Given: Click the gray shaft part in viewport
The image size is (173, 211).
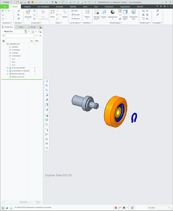Looking at the screenshot, I should tap(85, 103).
